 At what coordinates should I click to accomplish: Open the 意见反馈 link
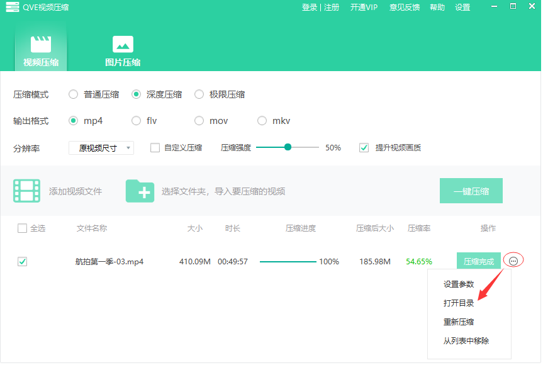click(x=405, y=8)
